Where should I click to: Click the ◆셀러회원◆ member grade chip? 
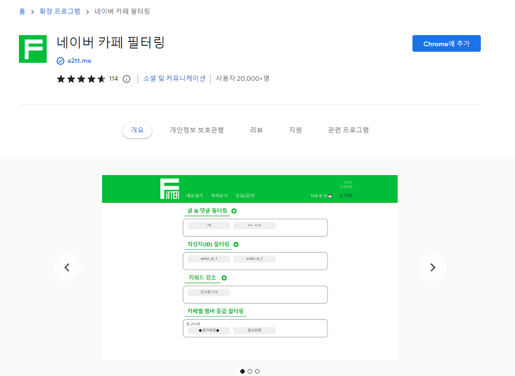[209, 330]
